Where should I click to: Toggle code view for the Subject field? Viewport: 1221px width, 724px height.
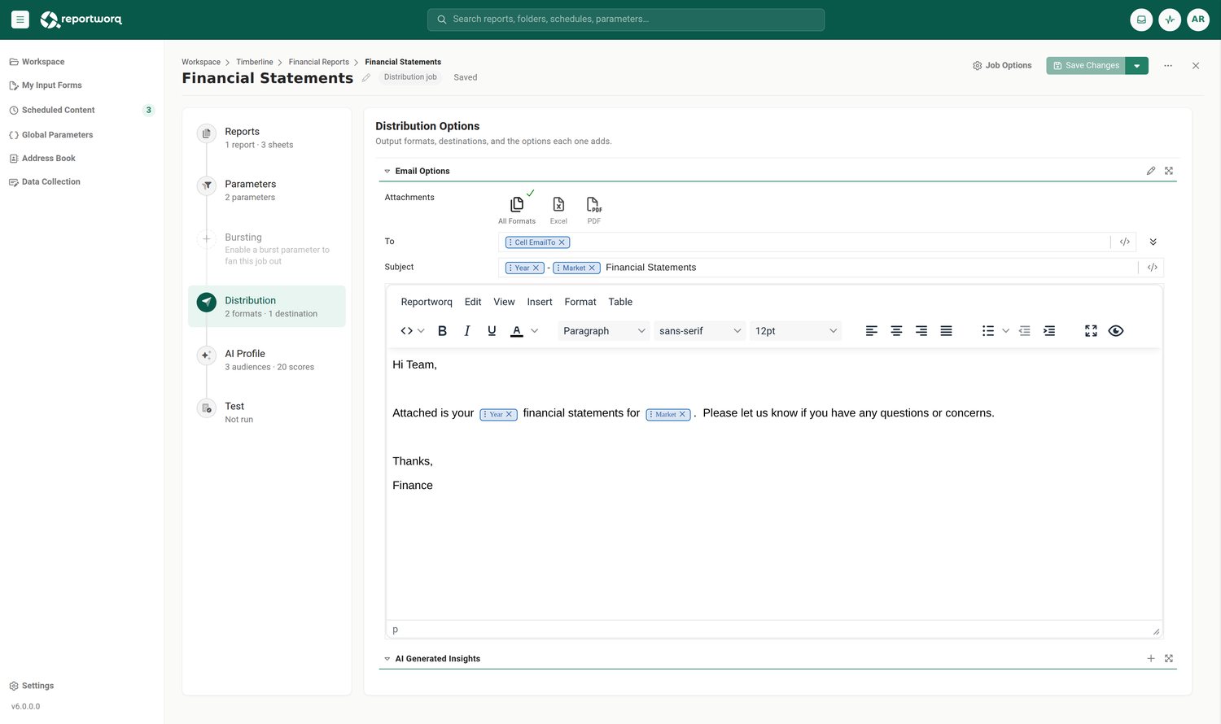(1153, 268)
